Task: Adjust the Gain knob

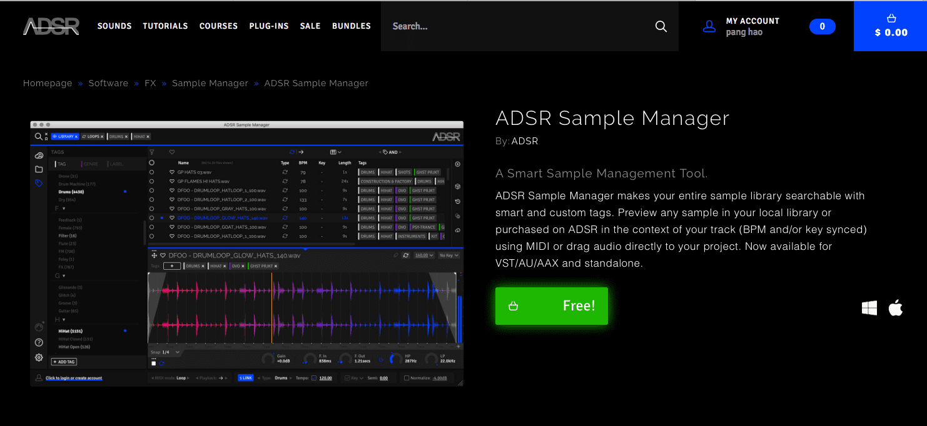Action: click(268, 359)
